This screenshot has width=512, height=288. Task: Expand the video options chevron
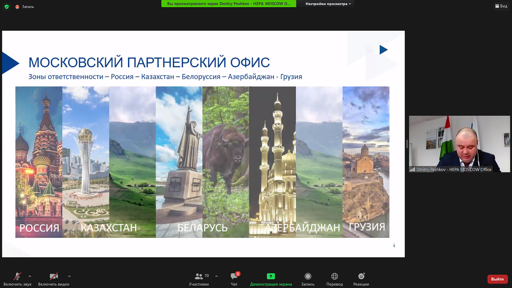point(69,277)
